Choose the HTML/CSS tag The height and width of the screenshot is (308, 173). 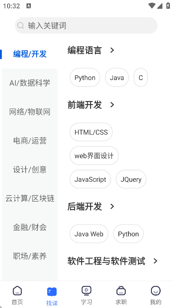[91, 132]
